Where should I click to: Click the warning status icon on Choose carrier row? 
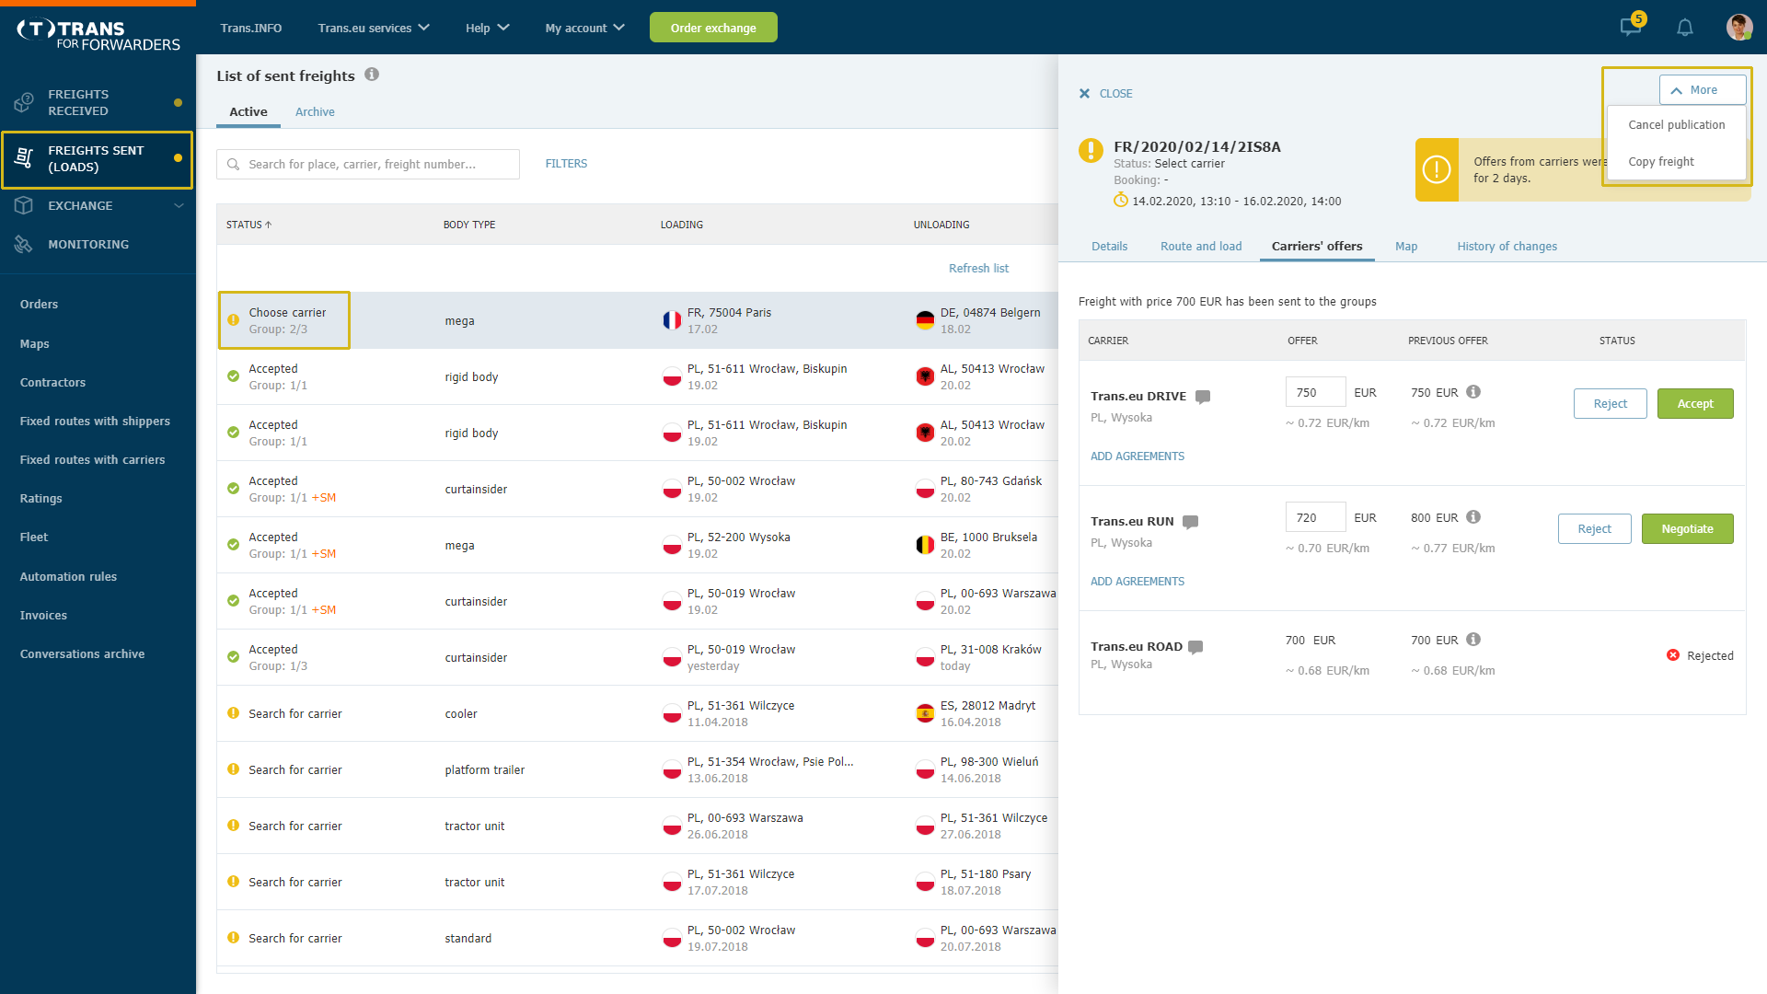[233, 319]
